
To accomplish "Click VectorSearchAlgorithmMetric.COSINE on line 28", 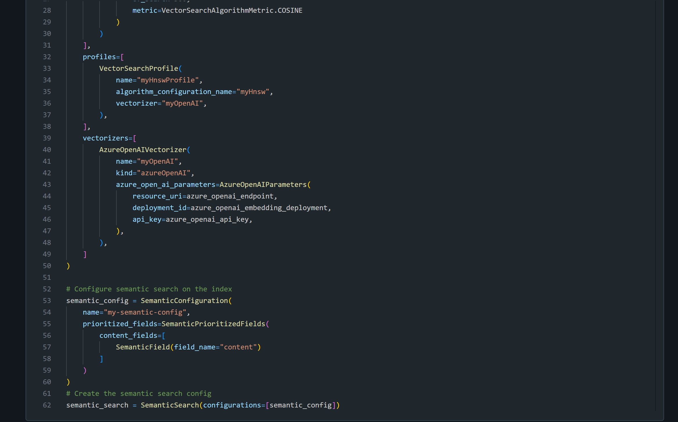I will (x=232, y=10).
